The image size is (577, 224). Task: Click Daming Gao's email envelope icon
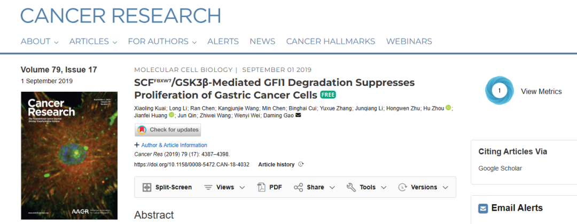click(298, 116)
